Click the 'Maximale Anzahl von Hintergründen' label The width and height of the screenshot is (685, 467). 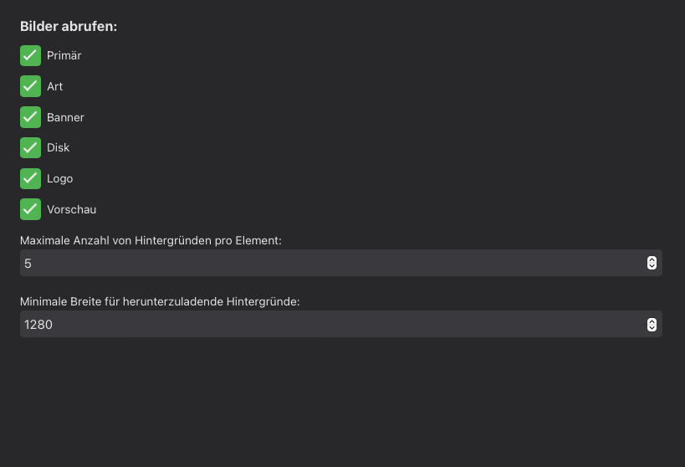pyautogui.click(x=151, y=240)
